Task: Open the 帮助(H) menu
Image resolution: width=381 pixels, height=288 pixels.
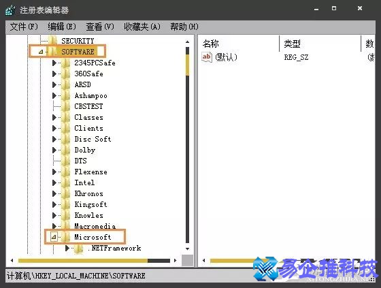Action: (184, 27)
